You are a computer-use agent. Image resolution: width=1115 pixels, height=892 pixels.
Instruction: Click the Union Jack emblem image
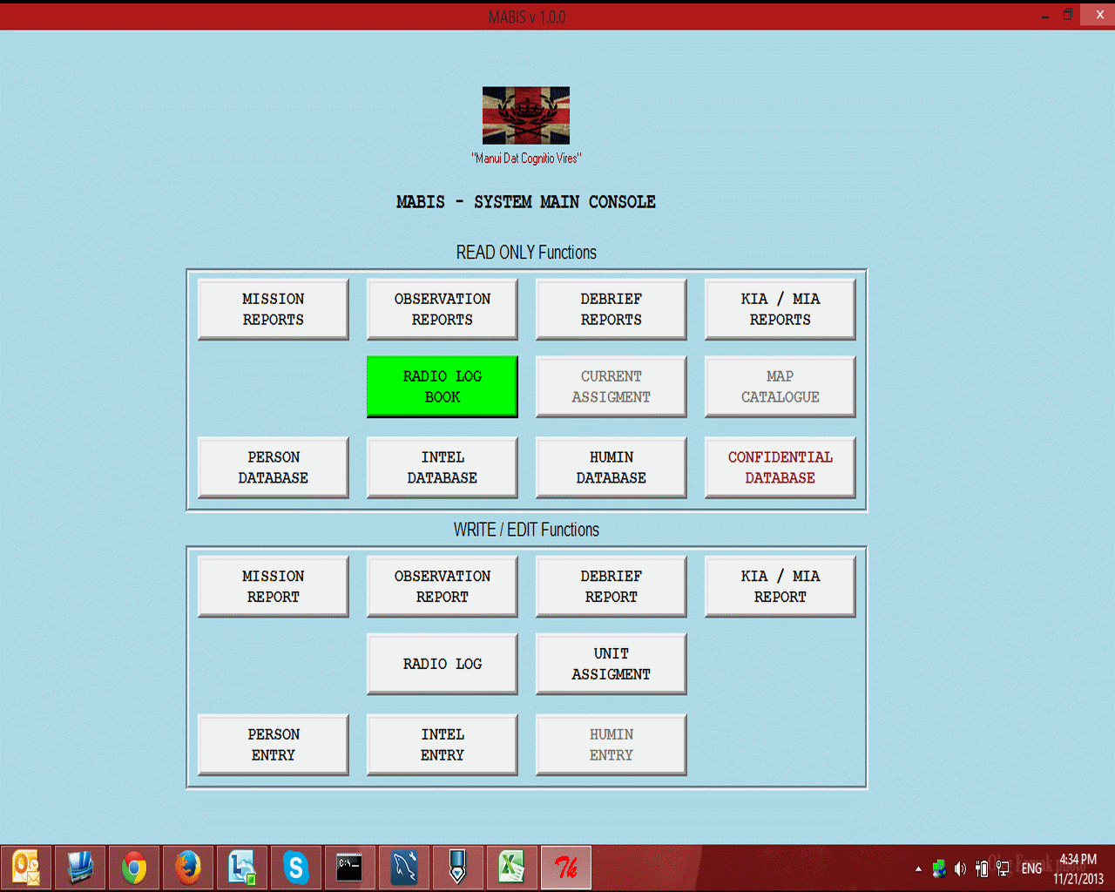pos(526,115)
